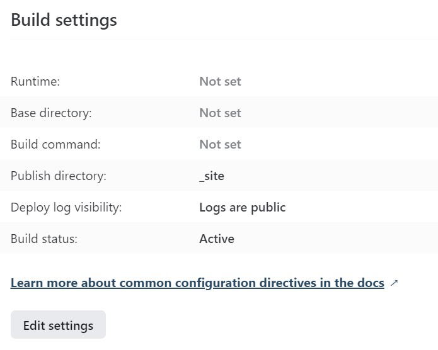
Task: Click the Build status label
Action: coord(44,239)
